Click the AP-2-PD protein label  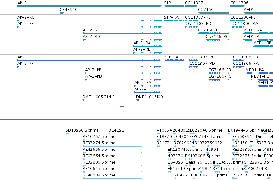(x=93, y=76)
